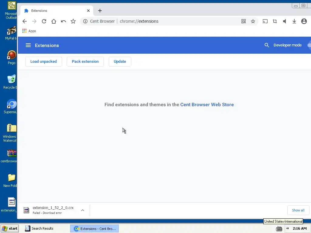Click Load unpacked button
This screenshot has width=311, height=233.
coord(44,61)
